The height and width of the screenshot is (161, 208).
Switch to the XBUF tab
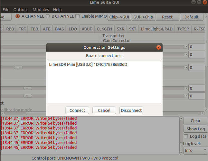(87, 29)
